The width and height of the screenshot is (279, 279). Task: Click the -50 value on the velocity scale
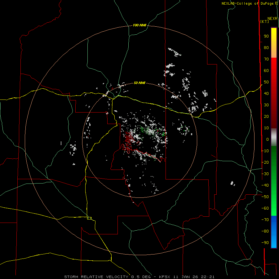tap(265, 197)
